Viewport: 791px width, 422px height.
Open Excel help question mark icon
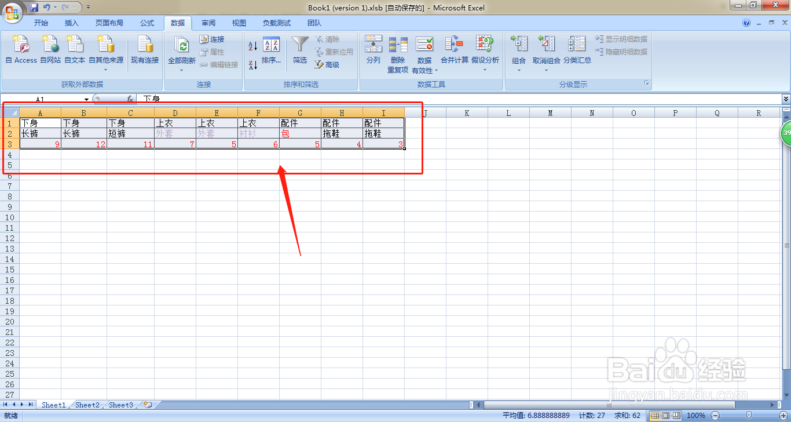[x=747, y=23]
